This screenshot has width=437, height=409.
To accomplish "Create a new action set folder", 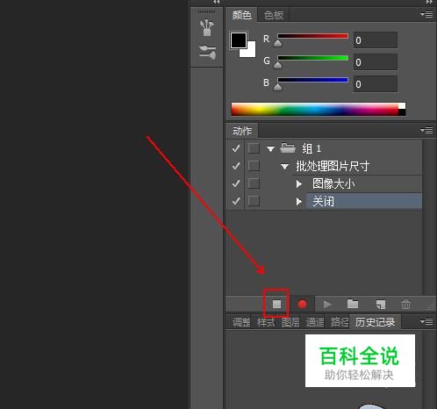I will pos(353,304).
